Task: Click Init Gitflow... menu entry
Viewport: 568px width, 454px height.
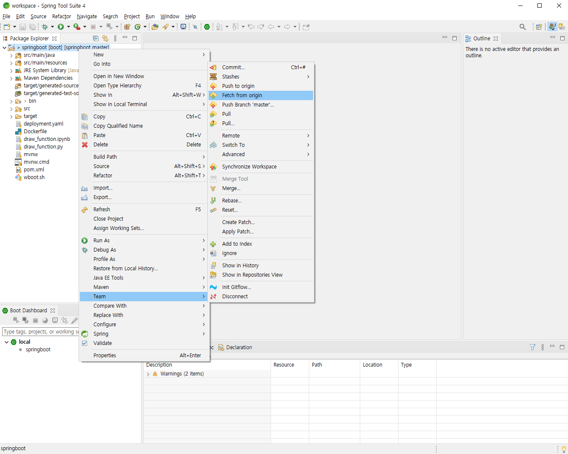Action: [x=261, y=287]
